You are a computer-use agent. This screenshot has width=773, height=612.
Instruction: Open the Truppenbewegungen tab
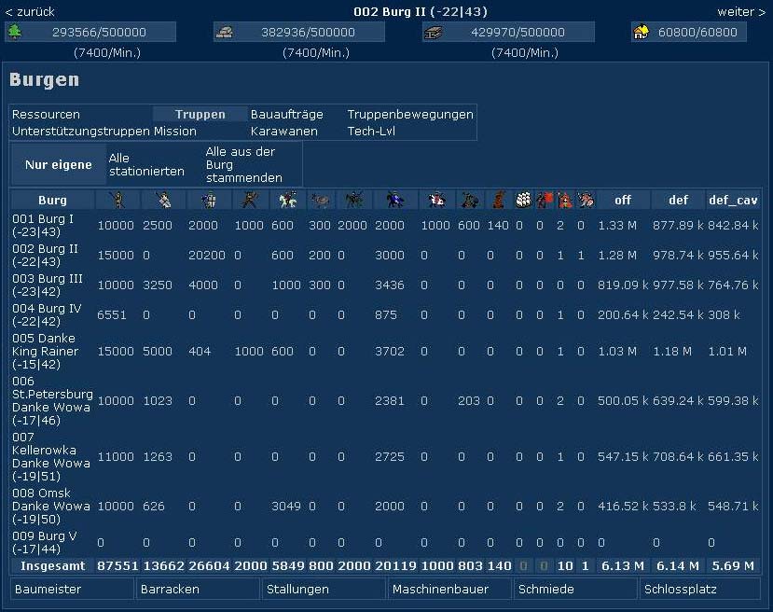tap(410, 114)
